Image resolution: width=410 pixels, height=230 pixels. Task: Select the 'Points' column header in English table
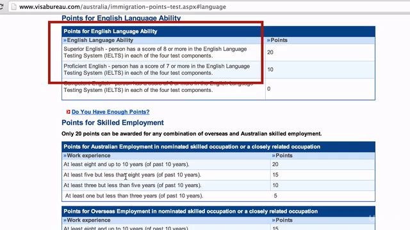click(320, 40)
